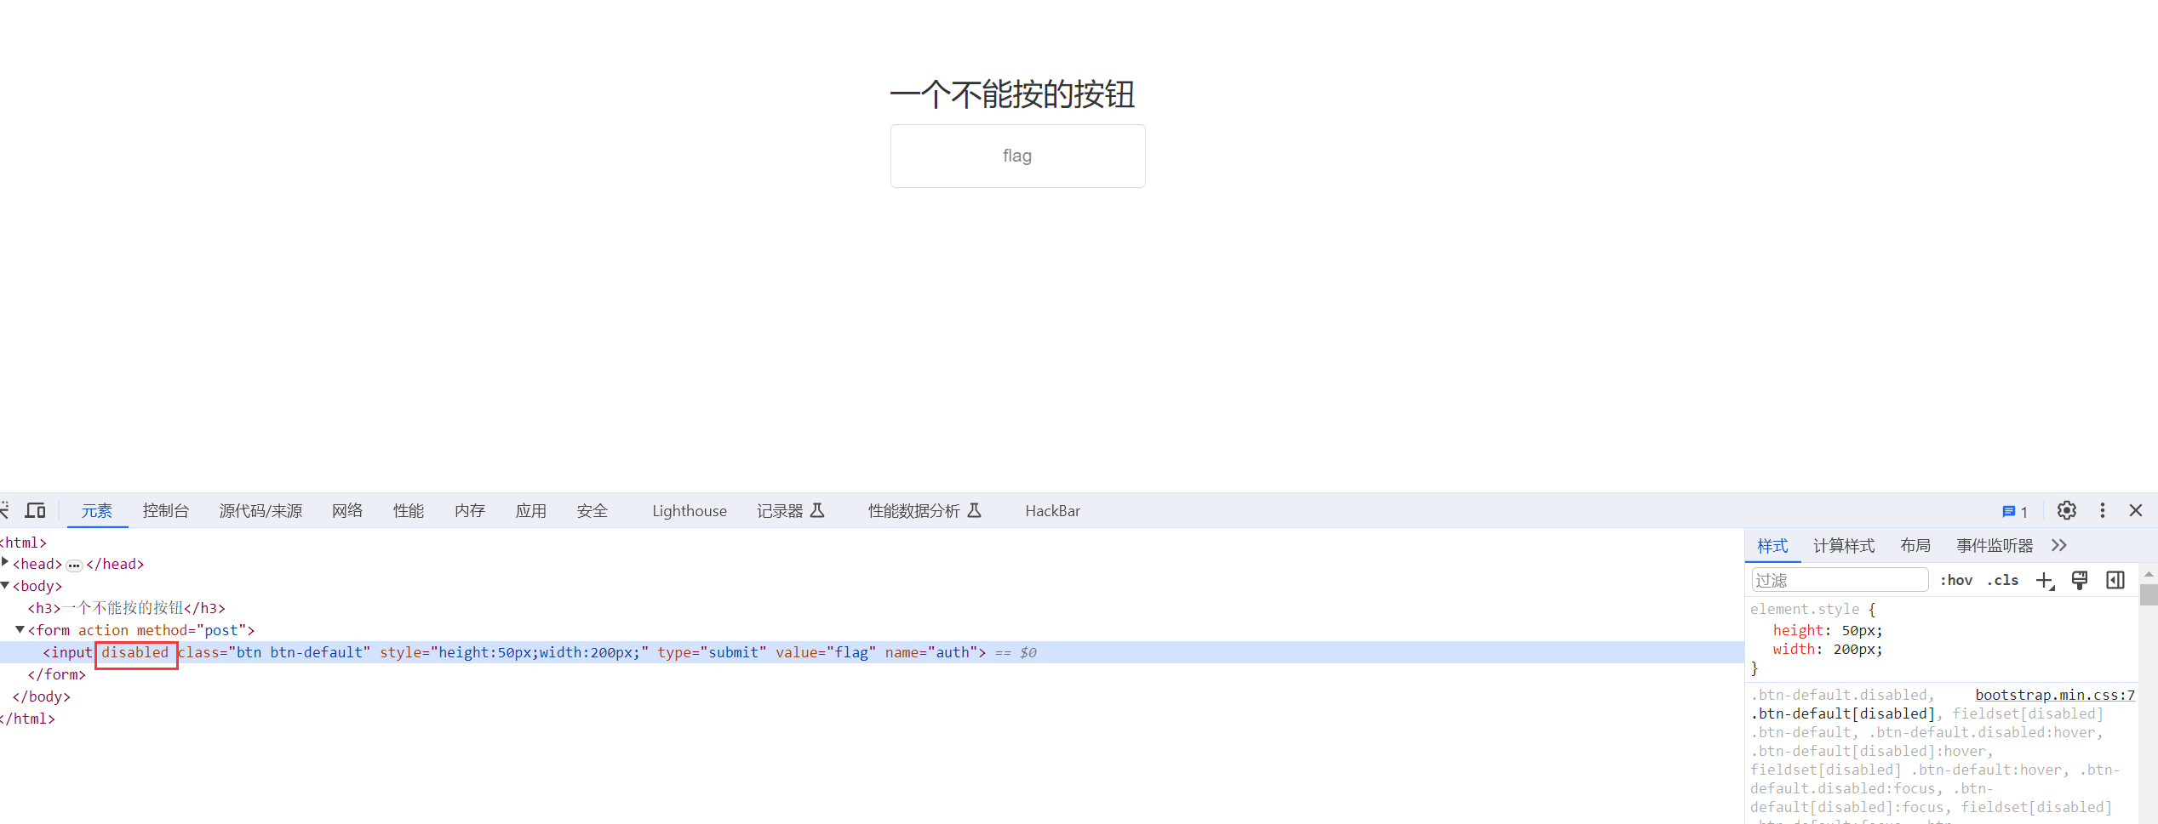Viewport: 2158px width, 824px height.
Task: Click inside the 过滤 styles filter field
Action: click(x=1839, y=579)
